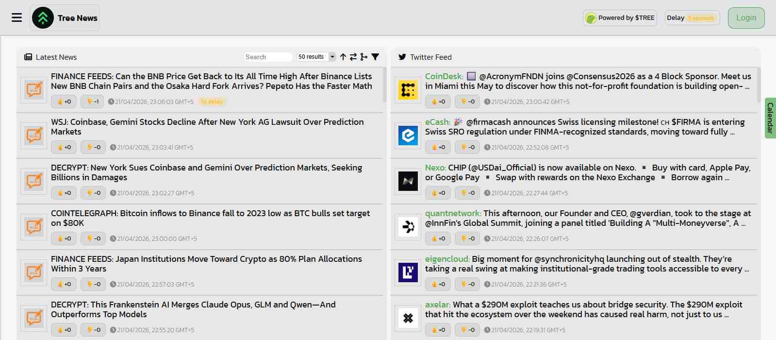Expand the Calendar side tab

pyautogui.click(x=770, y=118)
